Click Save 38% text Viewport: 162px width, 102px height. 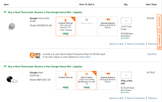[125, 93]
